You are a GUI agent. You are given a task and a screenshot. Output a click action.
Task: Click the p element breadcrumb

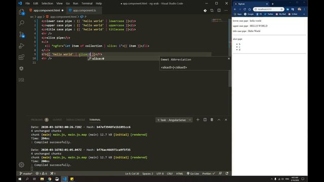tap(84, 17)
